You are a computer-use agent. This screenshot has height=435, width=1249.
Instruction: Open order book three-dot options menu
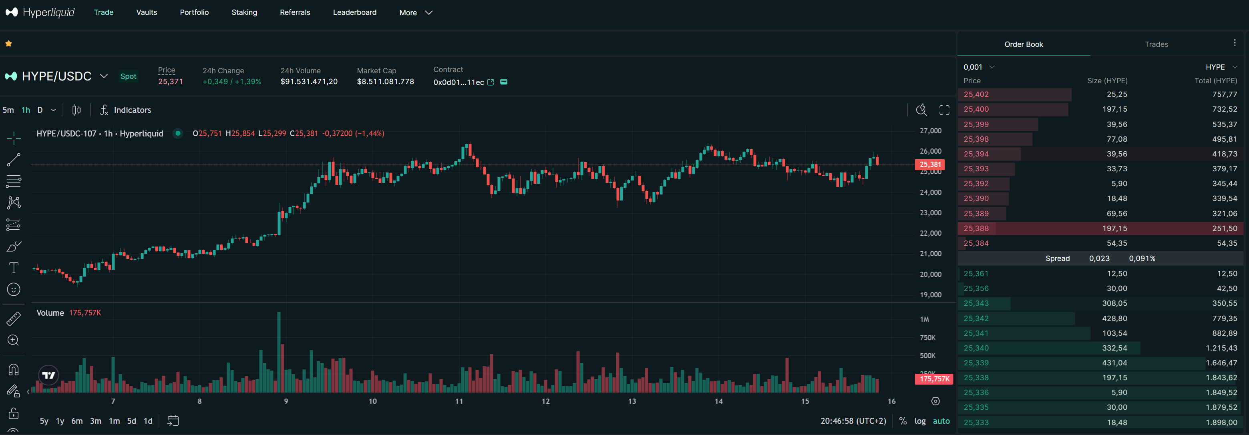point(1235,43)
